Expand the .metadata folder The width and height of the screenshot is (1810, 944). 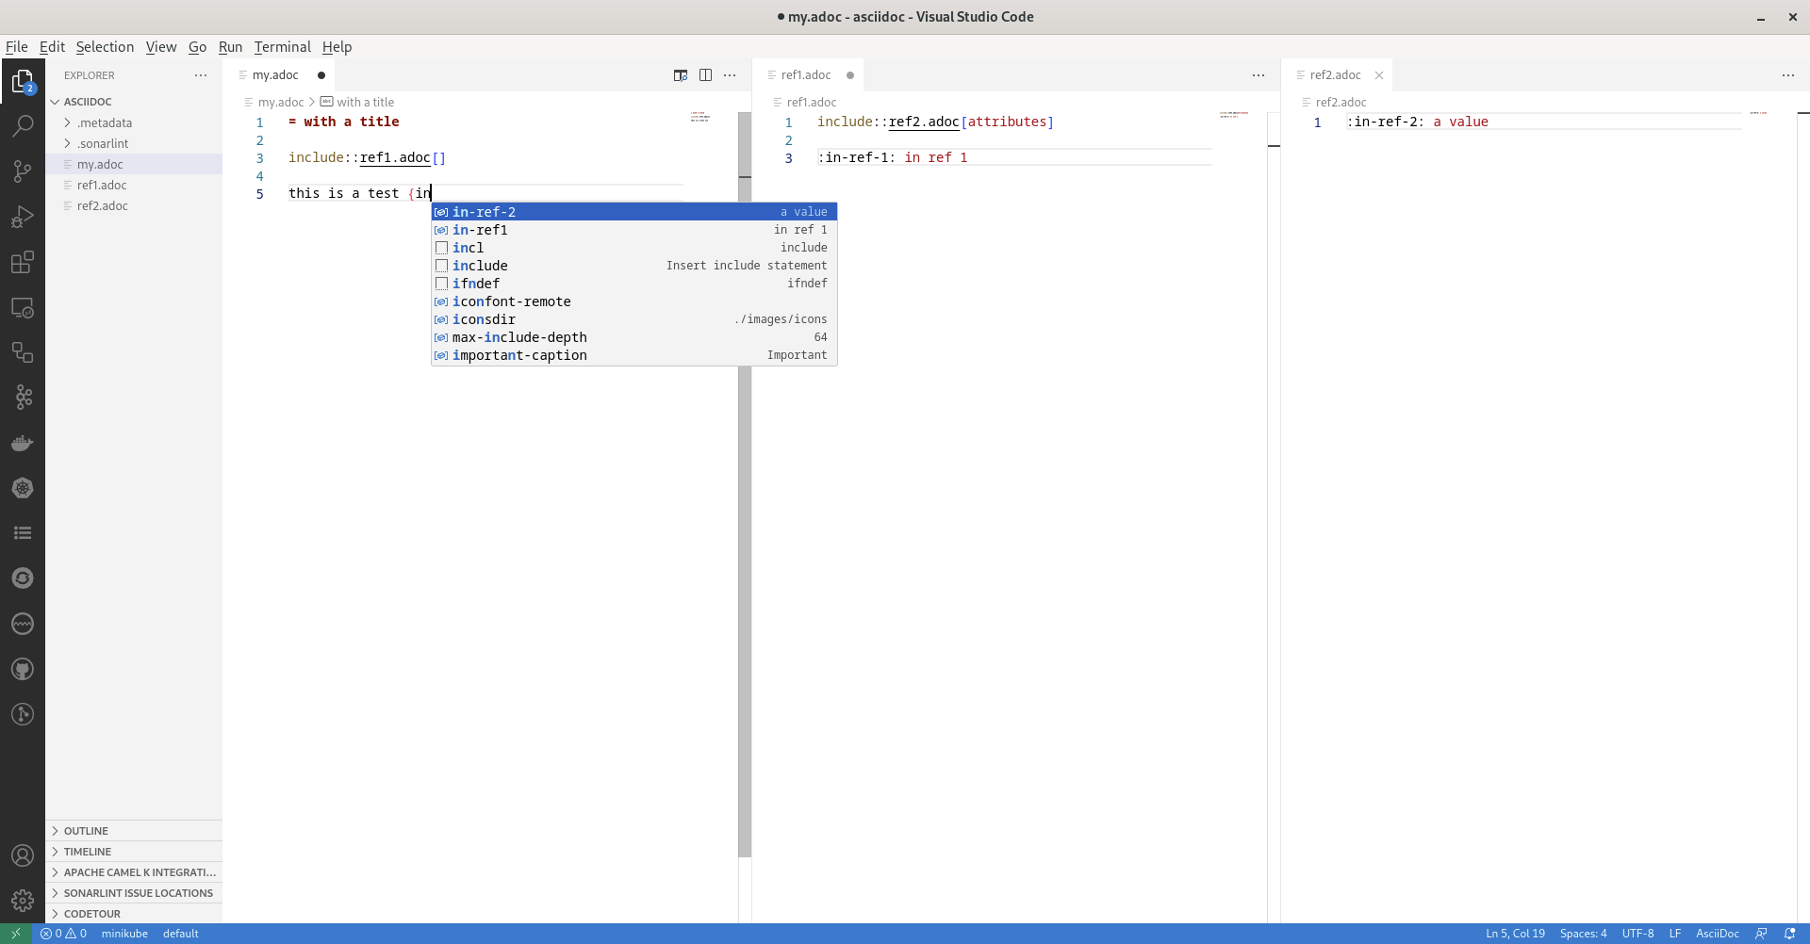pyautogui.click(x=107, y=122)
